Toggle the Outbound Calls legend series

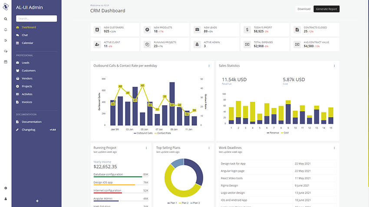[144, 133]
